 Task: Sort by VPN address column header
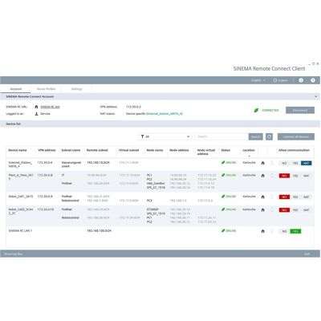[x=47, y=150]
